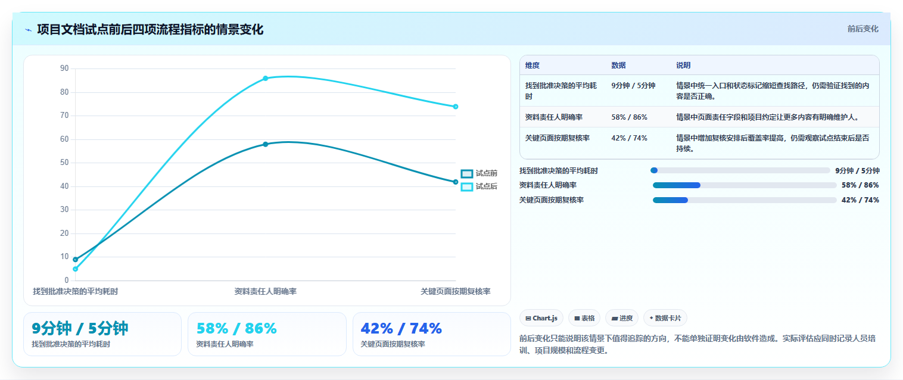Viewport: 903px width, 380px height.
Task: Click the description starting 情景中页面责任字段
Action: click(x=768, y=117)
